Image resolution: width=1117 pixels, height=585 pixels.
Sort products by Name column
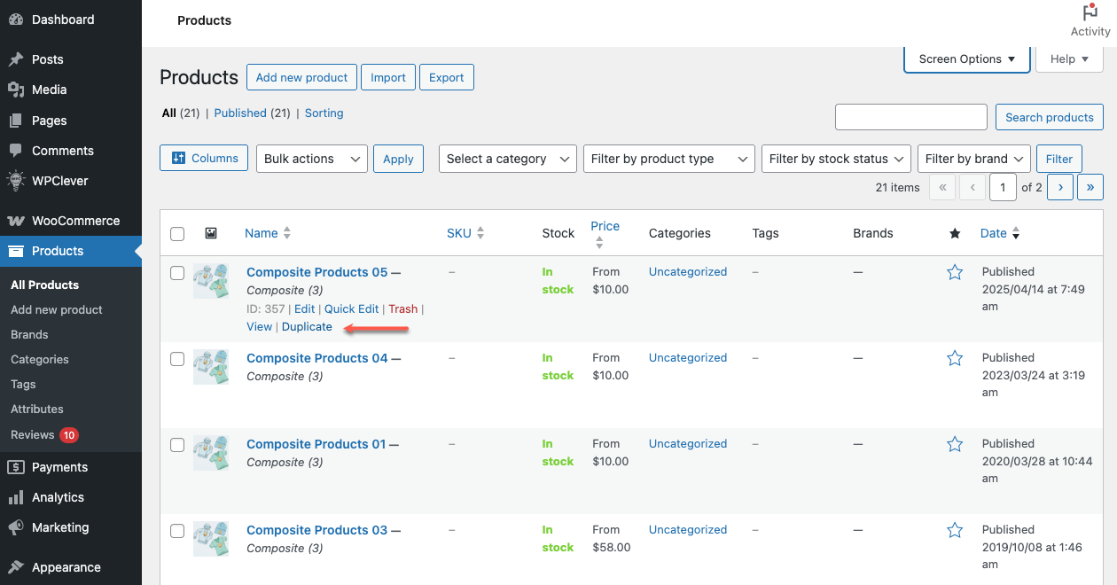pos(268,233)
